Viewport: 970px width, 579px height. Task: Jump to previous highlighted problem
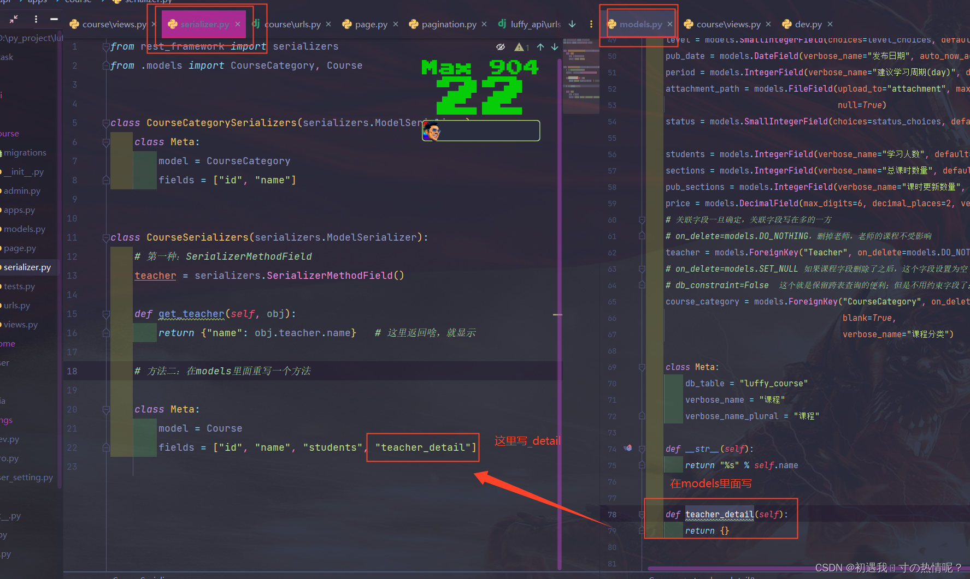pos(540,47)
